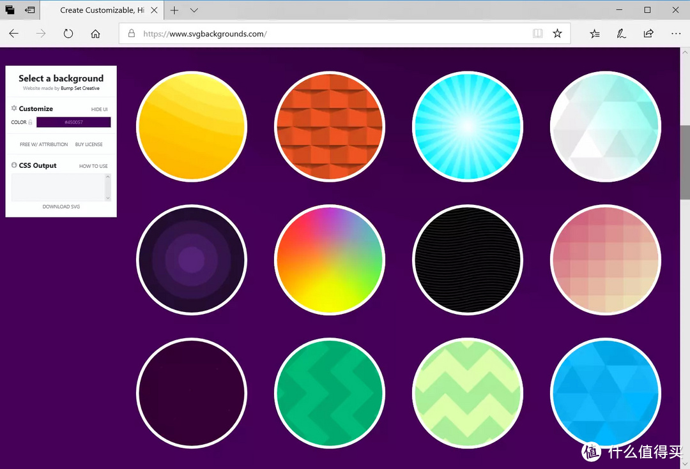Image resolution: width=690 pixels, height=469 pixels.
Task: Click the Customize gear icon
Action: point(14,108)
